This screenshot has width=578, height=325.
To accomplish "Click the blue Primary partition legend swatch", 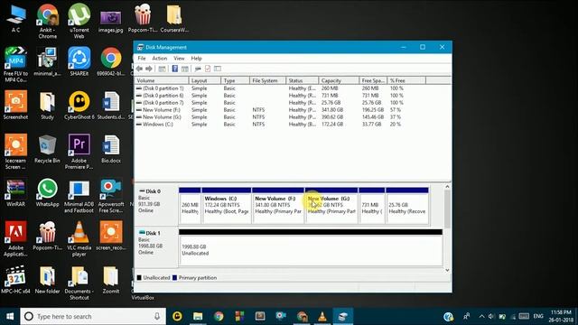I will point(174,277).
